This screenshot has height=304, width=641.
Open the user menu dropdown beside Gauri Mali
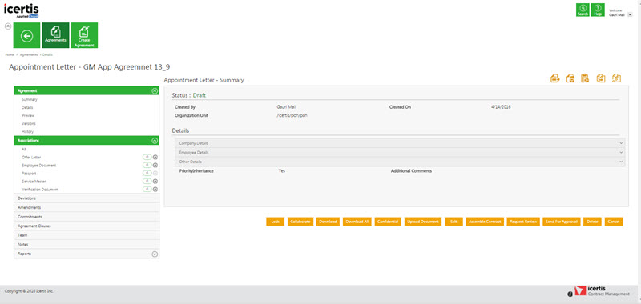[630, 14]
